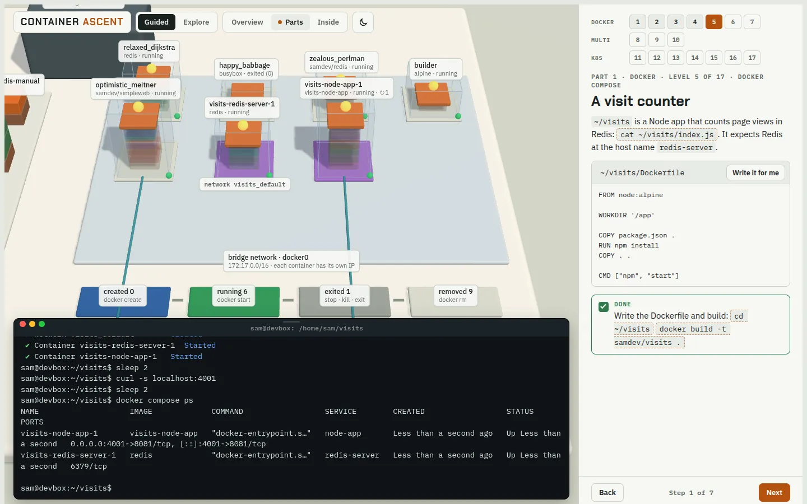Click the network visits_default label
Screen dimensions: 807x504
click(x=245, y=184)
